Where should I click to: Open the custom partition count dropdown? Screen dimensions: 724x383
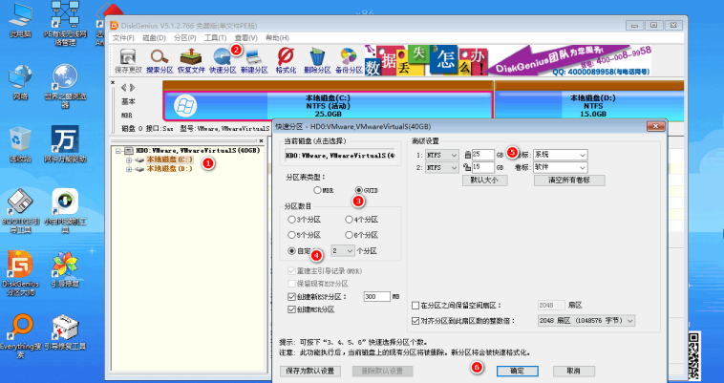[343, 251]
